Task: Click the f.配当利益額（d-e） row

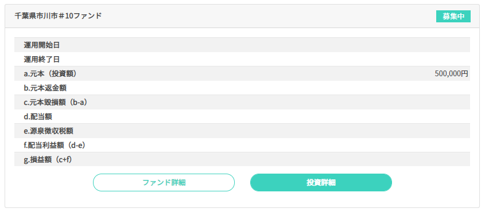Action: pyautogui.click(x=242, y=145)
